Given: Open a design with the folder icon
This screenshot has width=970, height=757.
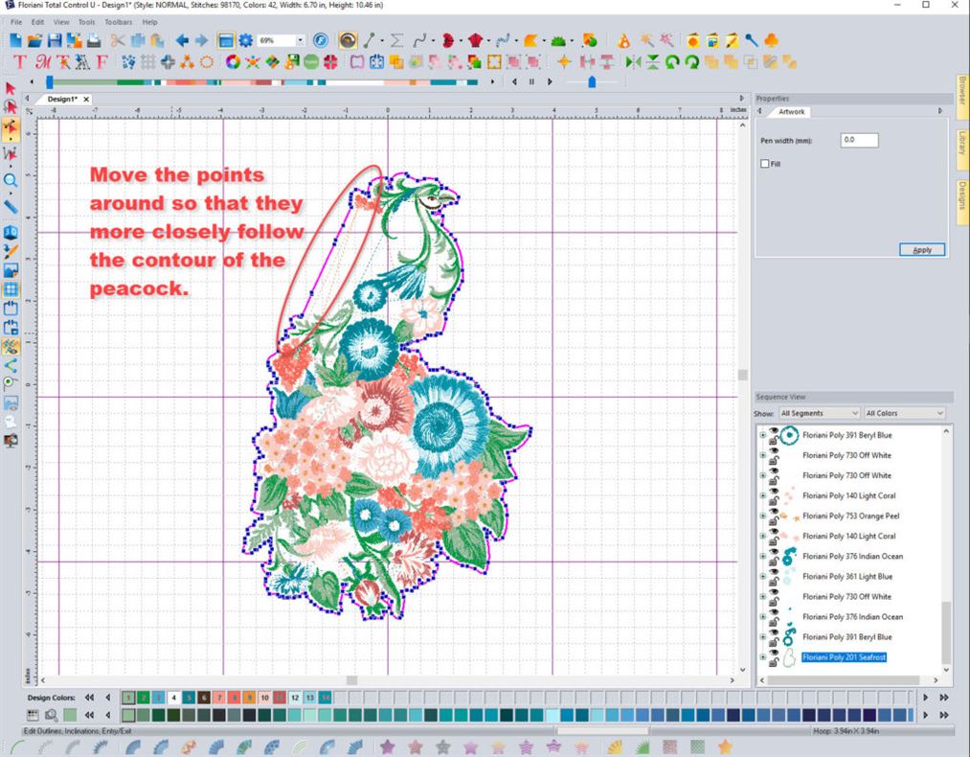Looking at the screenshot, I should pos(35,40).
